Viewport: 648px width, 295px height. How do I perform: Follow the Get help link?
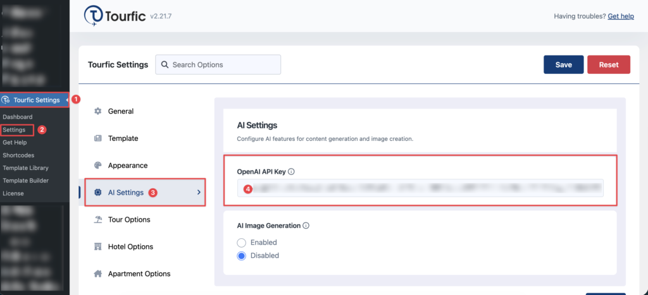(x=621, y=16)
